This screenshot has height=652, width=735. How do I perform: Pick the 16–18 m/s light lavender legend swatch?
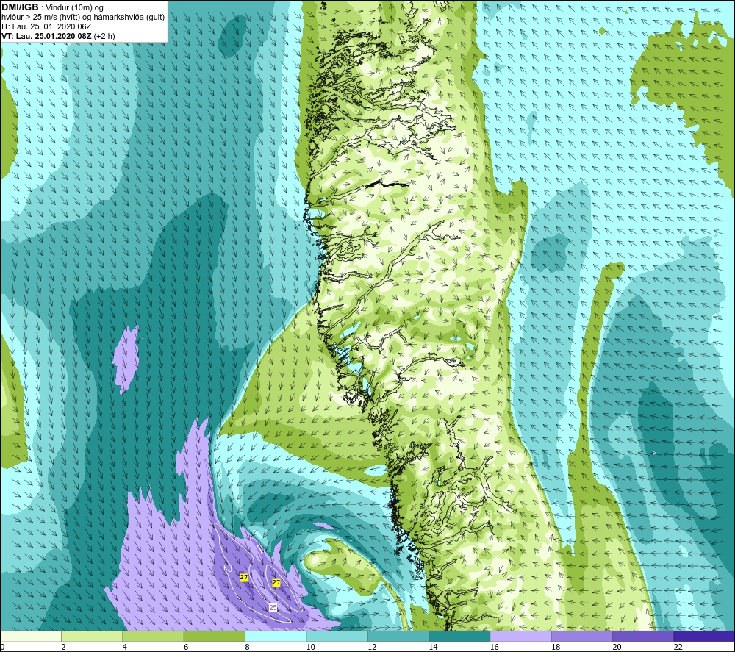click(x=520, y=636)
